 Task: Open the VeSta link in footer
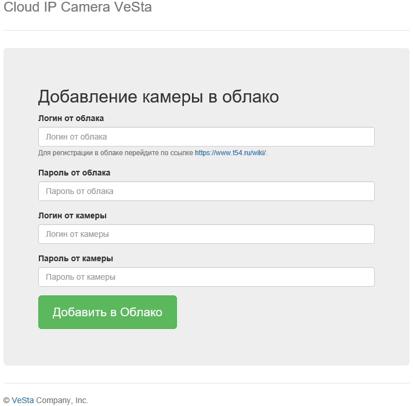23,400
